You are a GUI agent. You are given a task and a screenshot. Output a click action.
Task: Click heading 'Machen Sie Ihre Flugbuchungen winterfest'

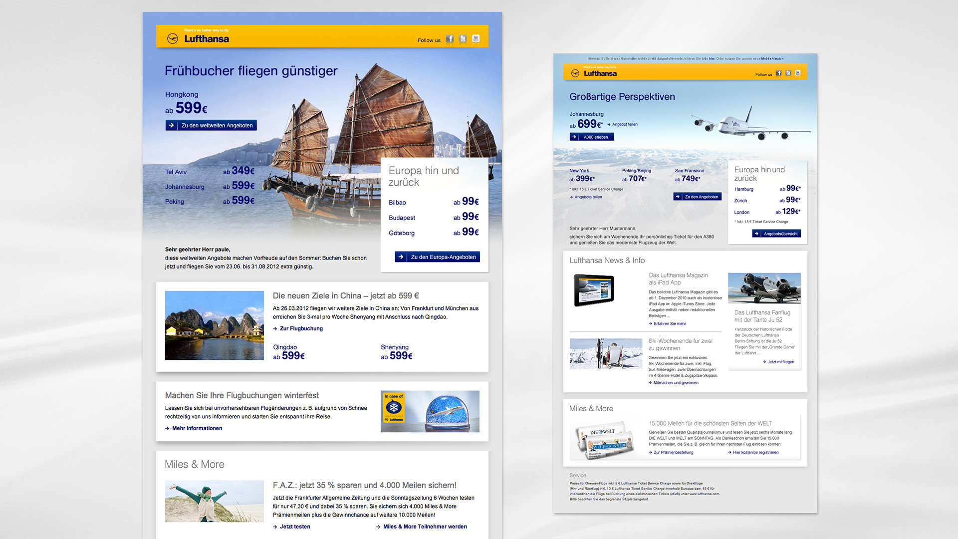coord(242,395)
